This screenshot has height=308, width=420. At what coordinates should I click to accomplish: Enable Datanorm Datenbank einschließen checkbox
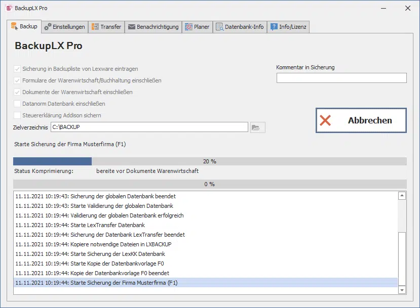tap(17, 104)
